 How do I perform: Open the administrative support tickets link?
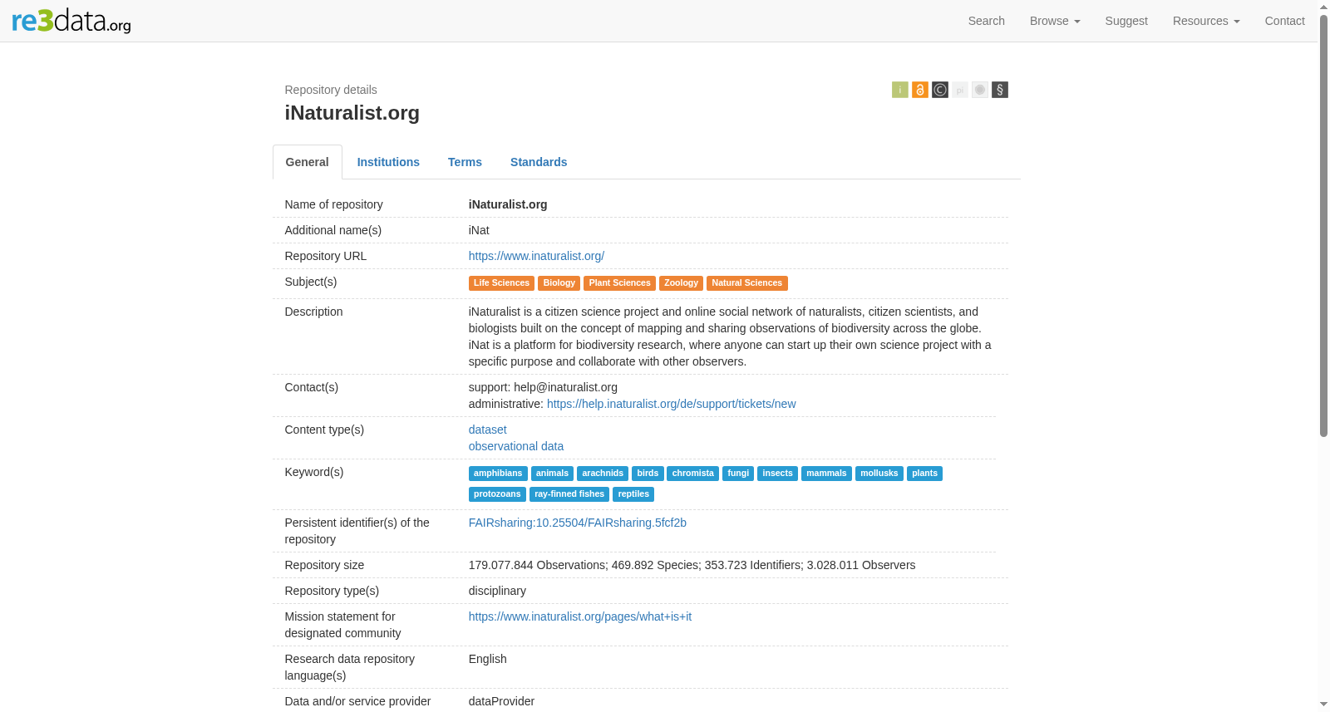click(x=672, y=404)
